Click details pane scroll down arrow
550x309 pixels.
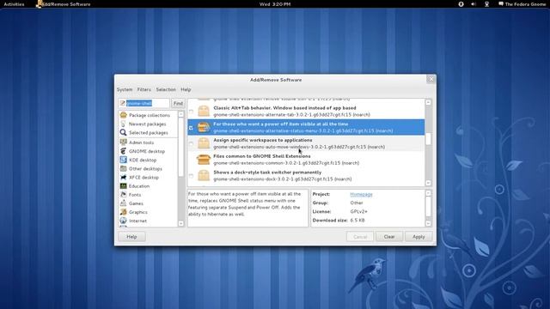pos(428,223)
